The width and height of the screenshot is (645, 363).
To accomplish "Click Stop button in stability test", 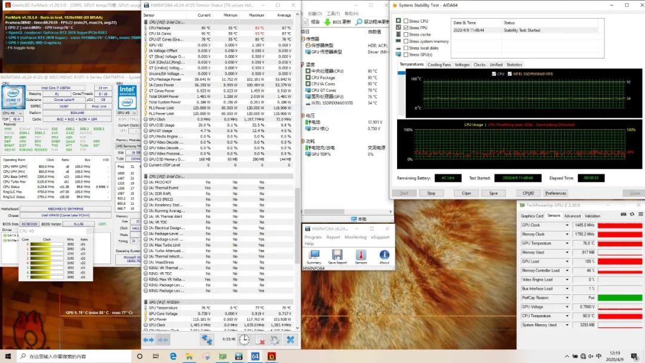I will [431, 193].
